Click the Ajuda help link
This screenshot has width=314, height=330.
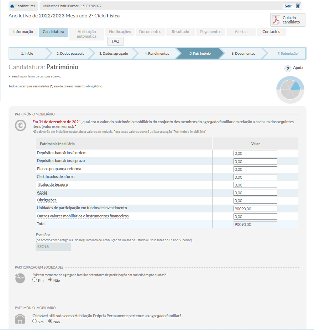(x=298, y=67)
